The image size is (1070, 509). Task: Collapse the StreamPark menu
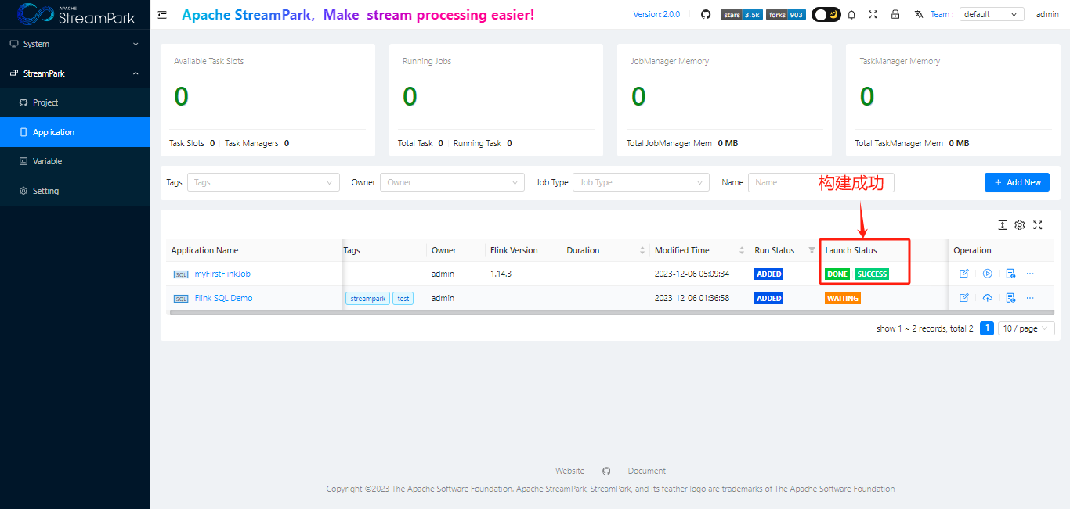[75, 73]
